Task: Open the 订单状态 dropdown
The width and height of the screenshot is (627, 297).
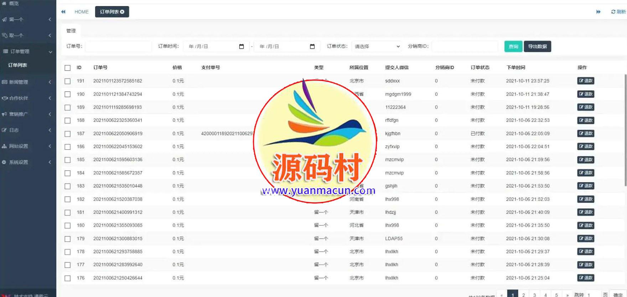Action: (377, 47)
